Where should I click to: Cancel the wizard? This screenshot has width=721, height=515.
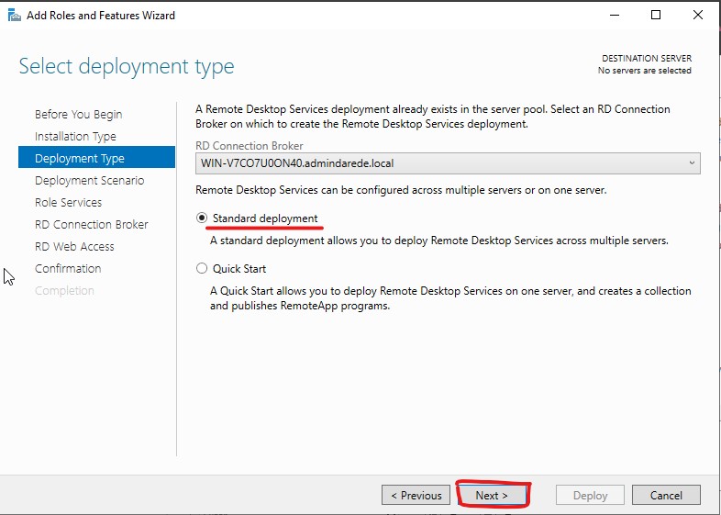coord(666,495)
